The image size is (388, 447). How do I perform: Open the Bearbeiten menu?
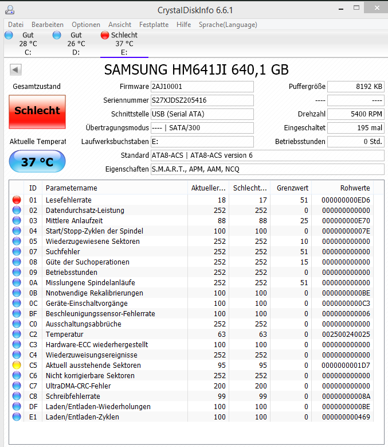tap(48, 25)
